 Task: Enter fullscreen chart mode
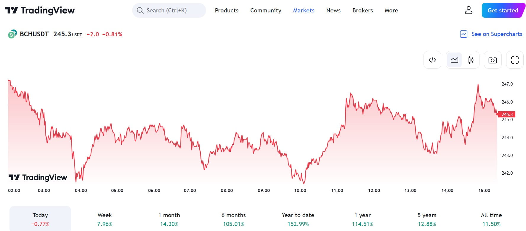point(515,60)
